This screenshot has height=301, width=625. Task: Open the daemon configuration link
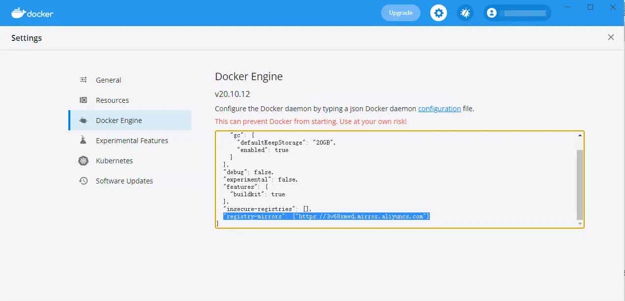(x=439, y=109)
